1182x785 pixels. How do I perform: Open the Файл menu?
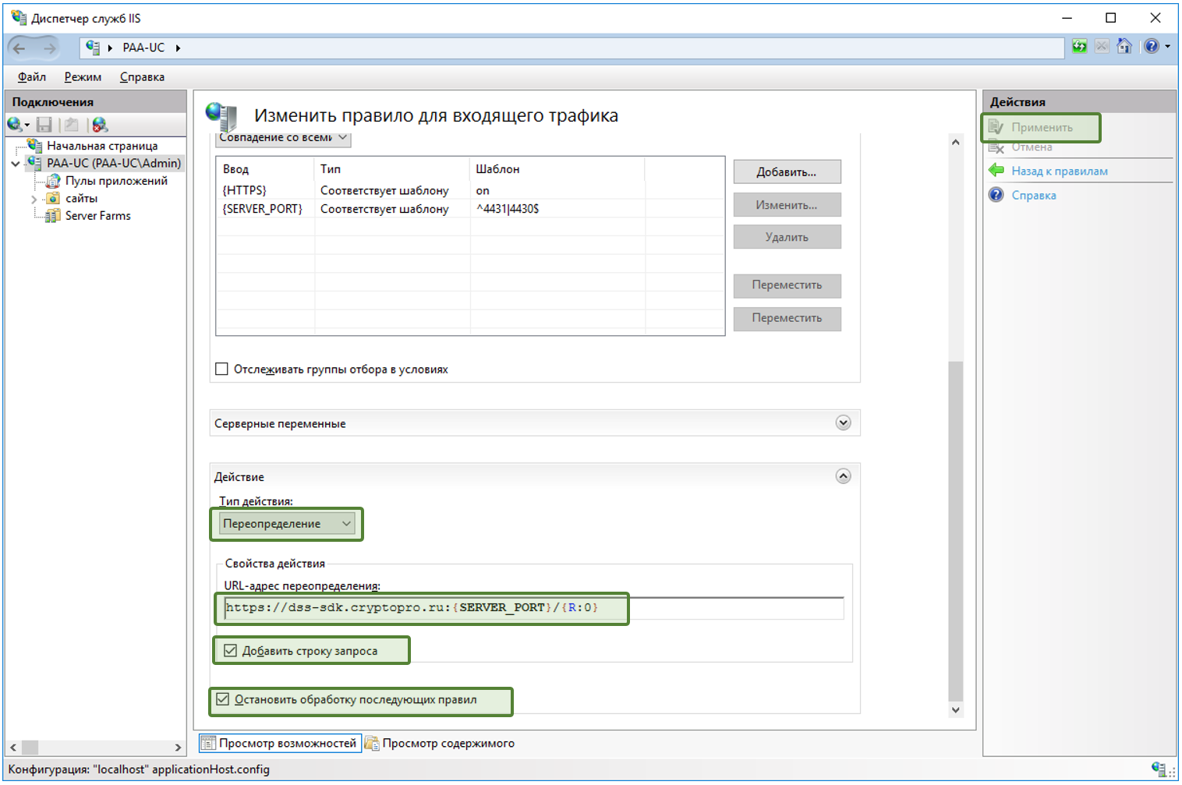coord(32,76)
